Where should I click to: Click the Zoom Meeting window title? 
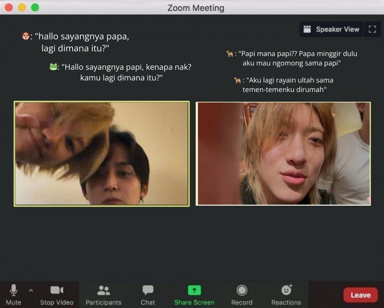[x=196, y=8]
